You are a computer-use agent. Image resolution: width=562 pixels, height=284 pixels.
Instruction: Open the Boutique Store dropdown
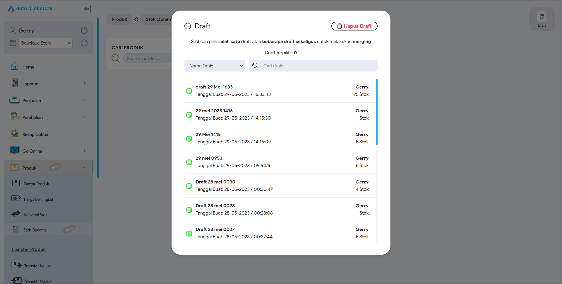(x=46, y=43)
